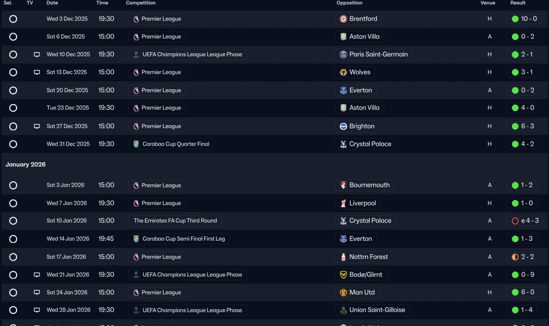This screenshot has width=549, height=326.
Task: Select the Brentford match radio button
Action: [13, 19]
